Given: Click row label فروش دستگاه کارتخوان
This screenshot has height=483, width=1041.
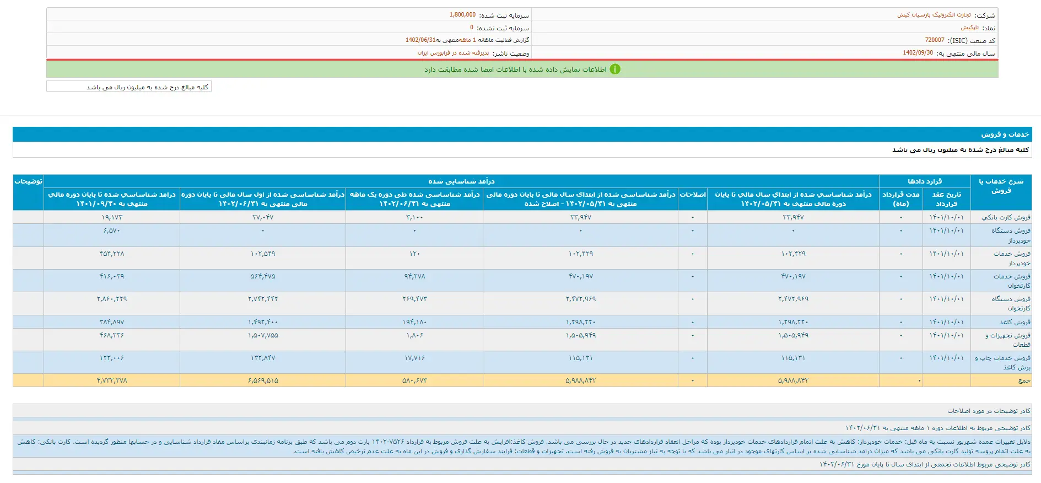Looking at the screenshot, I should point(1011,303).
